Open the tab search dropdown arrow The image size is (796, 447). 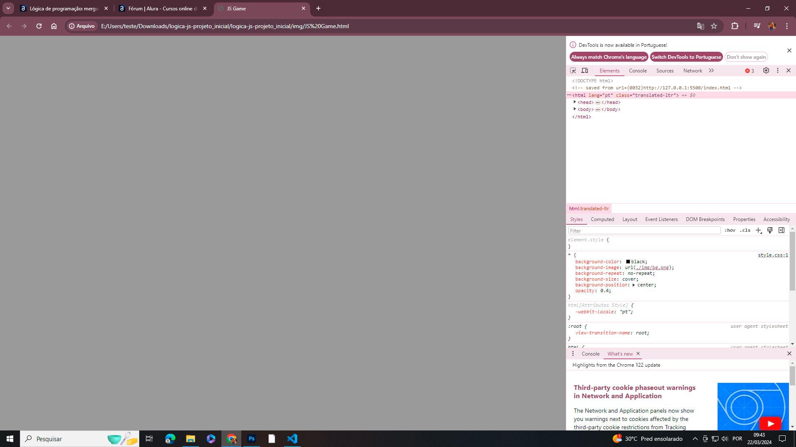[x=8, y=8]
